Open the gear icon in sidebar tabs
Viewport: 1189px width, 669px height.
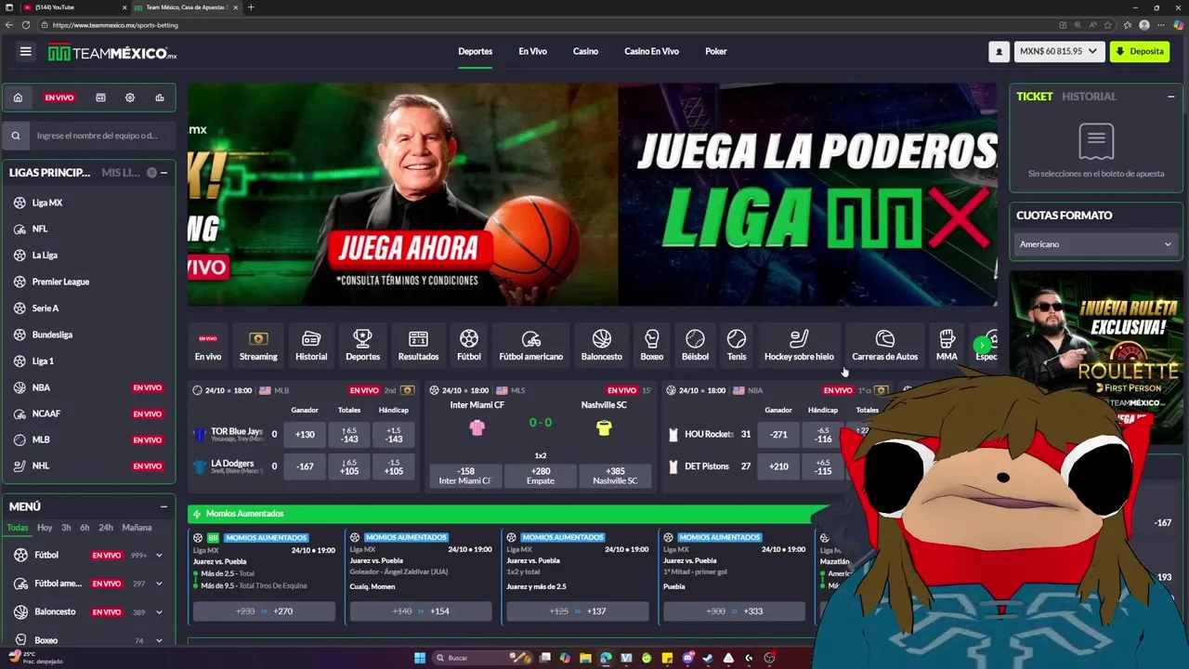click(130, 98)
